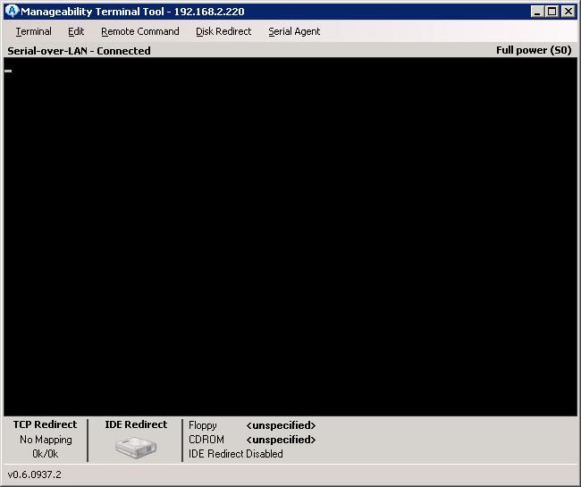Close the Manageability Terminal Tool window

568,12
